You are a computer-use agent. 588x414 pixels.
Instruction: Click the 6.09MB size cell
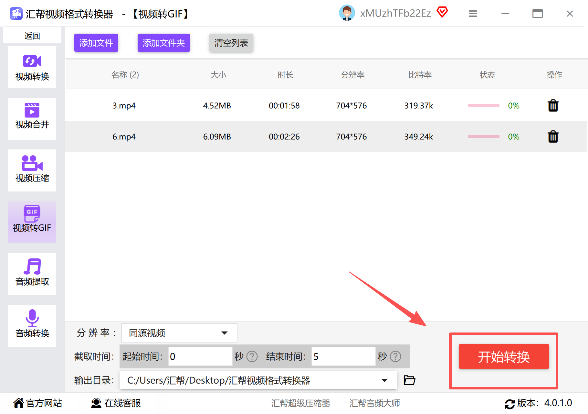point(217,136)
